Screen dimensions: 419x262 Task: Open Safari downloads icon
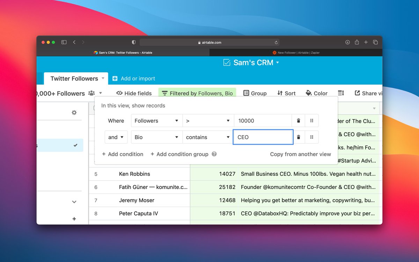[347, 42]
